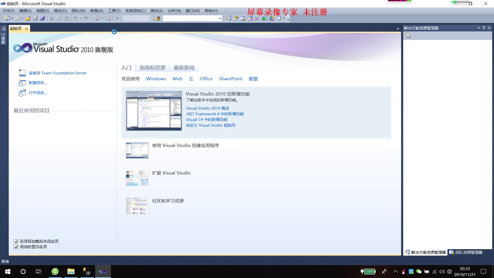Click the 新建项目... link

[x=38, y=83]
